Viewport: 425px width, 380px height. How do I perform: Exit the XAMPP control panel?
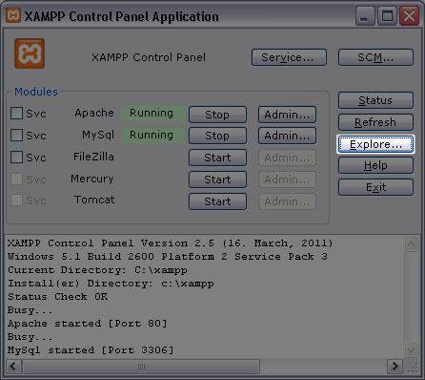(x=375, y=187)
